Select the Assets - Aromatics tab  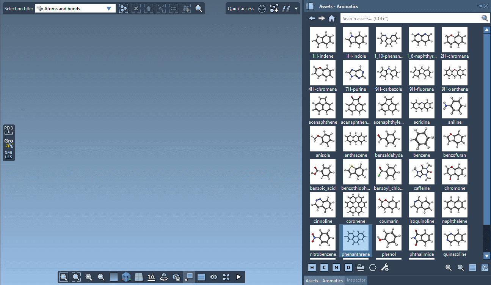point(324,280)
